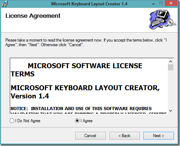Select the "I Agree" radio button
Screen dimensions: 180x146
coord(77,121)
